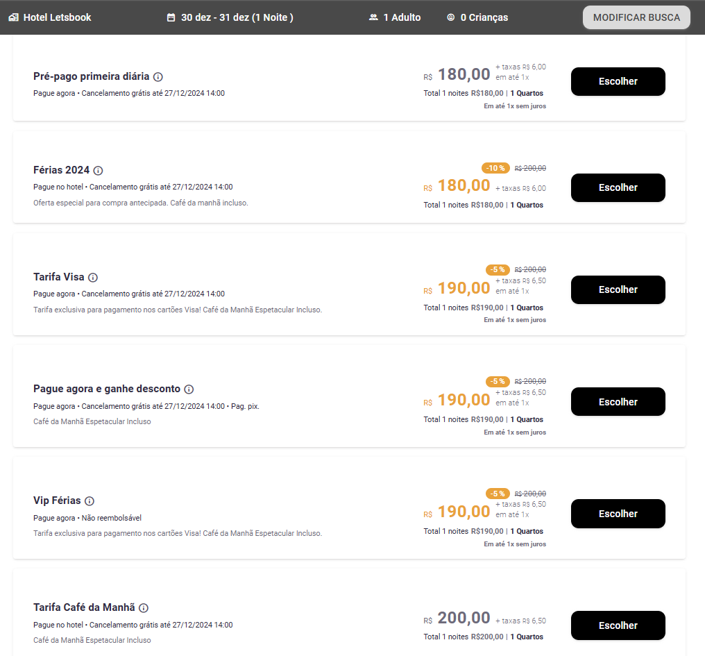Show Tarifa Café da Manhã info icon
The width and height of the screenshot is (705, 656).
click(144, 608)
